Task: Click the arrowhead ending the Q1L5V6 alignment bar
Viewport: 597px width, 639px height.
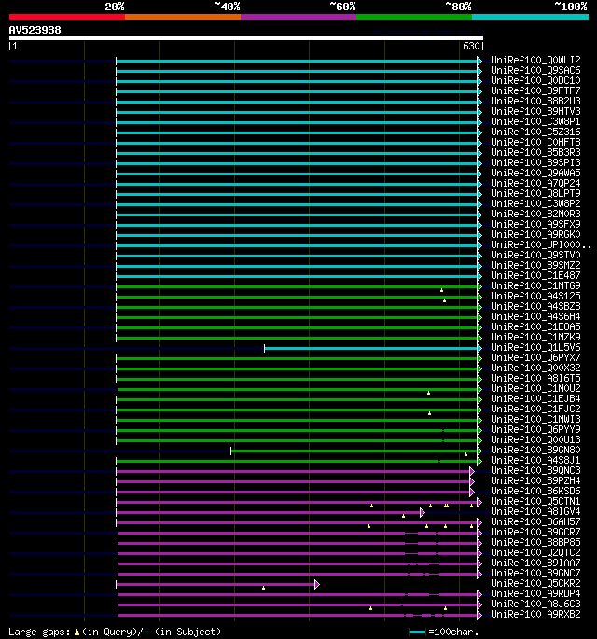Action: point(479,349)
